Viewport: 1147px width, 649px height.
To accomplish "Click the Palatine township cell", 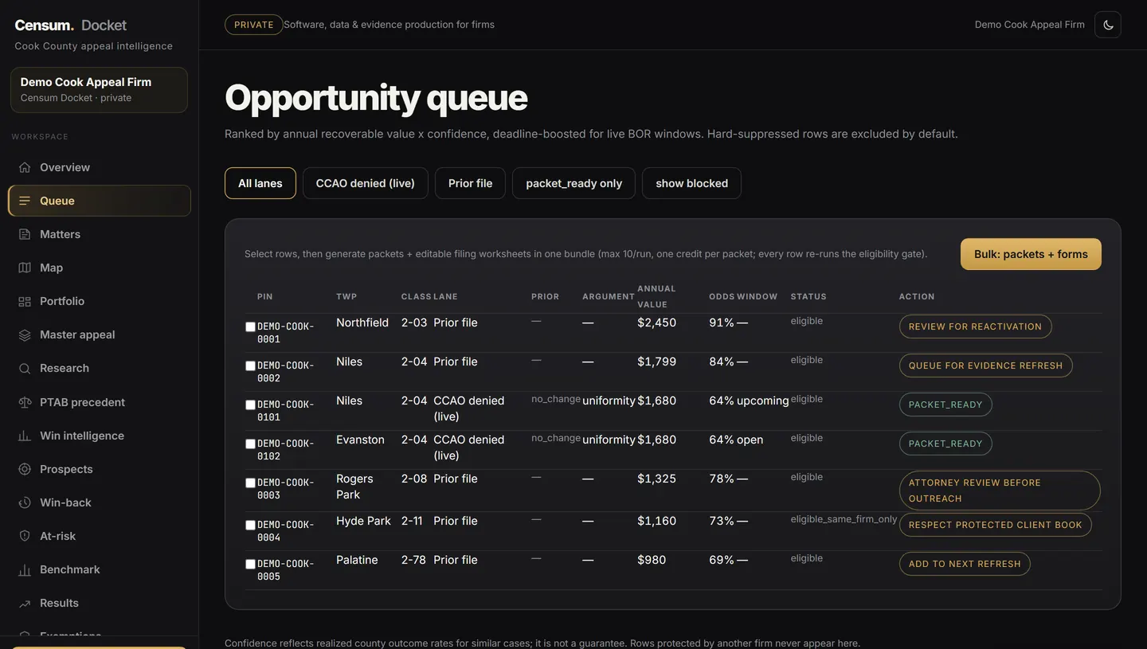I will tap(357, 560).
